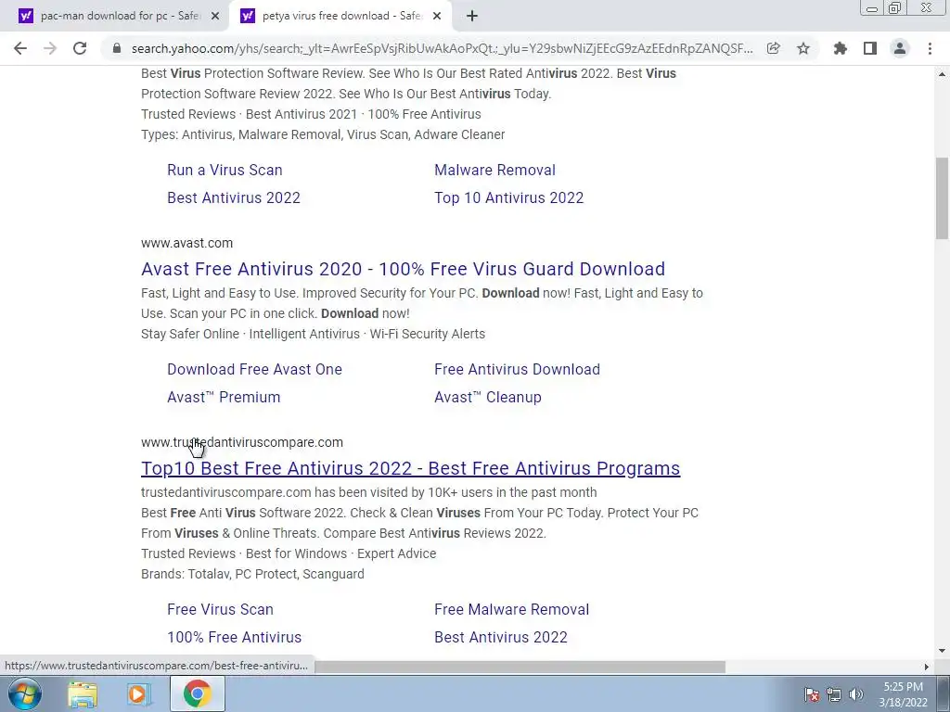
Task: Click the scroll up arrow of the vertical scrollbar
Action: coord(942,74)
